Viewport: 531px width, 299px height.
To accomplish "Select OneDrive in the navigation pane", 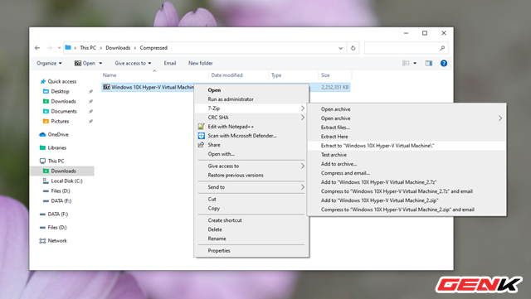I will click(x=54, y=135).
